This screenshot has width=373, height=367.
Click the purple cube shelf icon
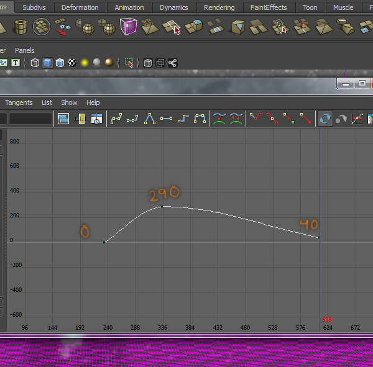tap(129, 27)
